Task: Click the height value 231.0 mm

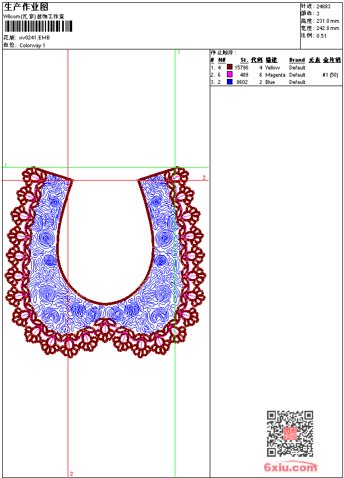Action: tap(327, 21)
